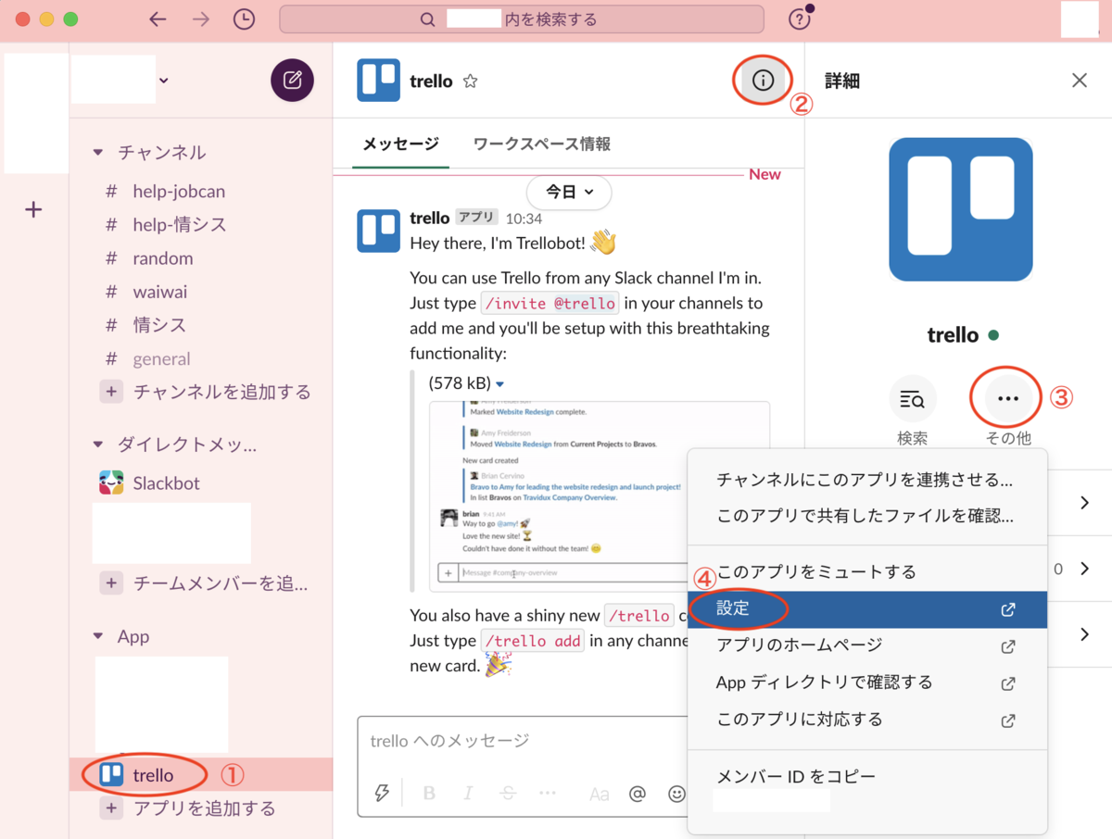The height and width of the screenshot is (839, 1112).
Task: Open the emoji picker in the message composer
Action: click(676, 794)
